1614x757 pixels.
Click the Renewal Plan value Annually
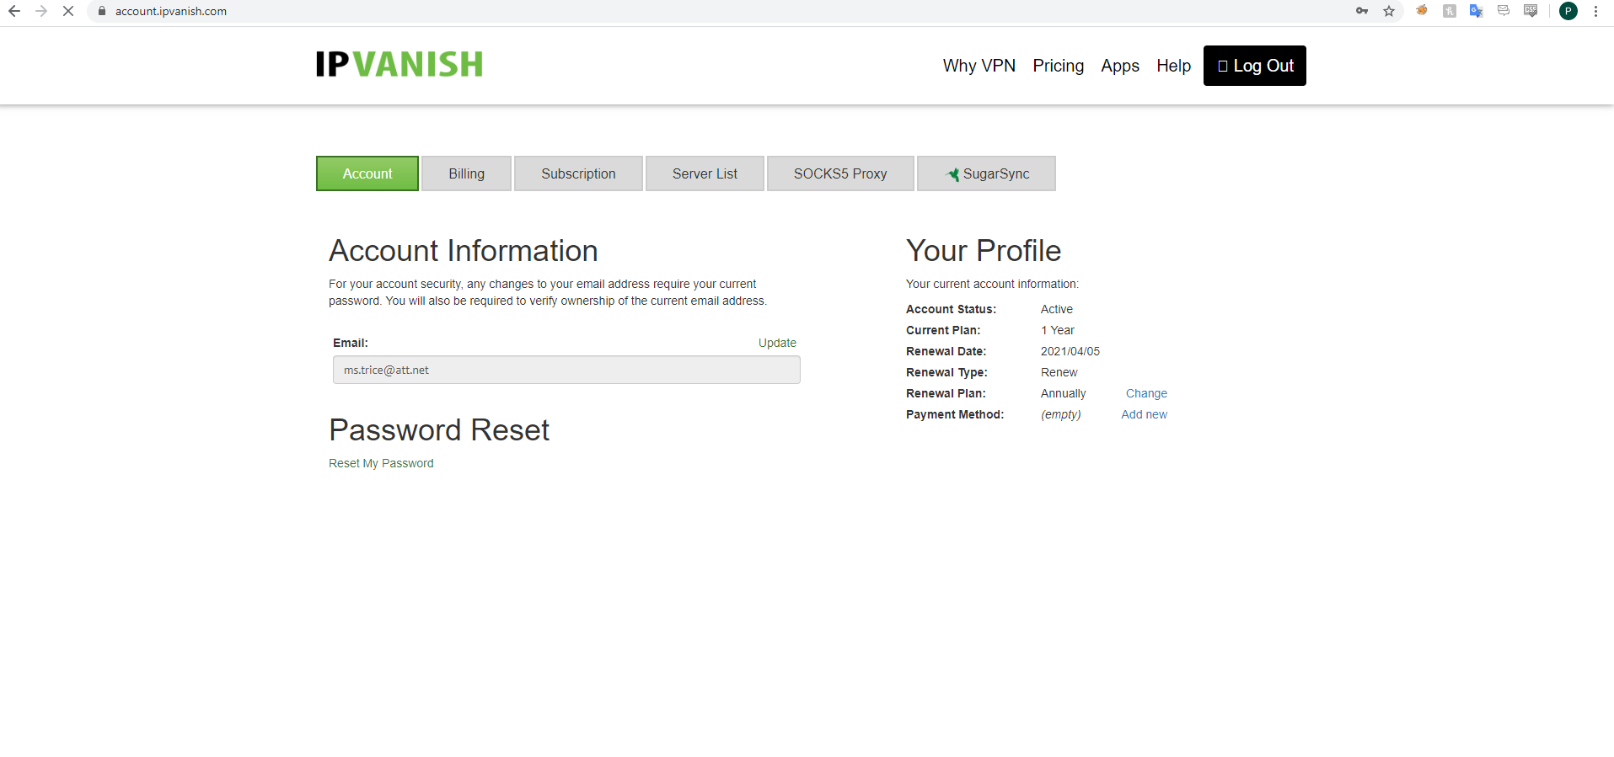[x=1064, y=393]
